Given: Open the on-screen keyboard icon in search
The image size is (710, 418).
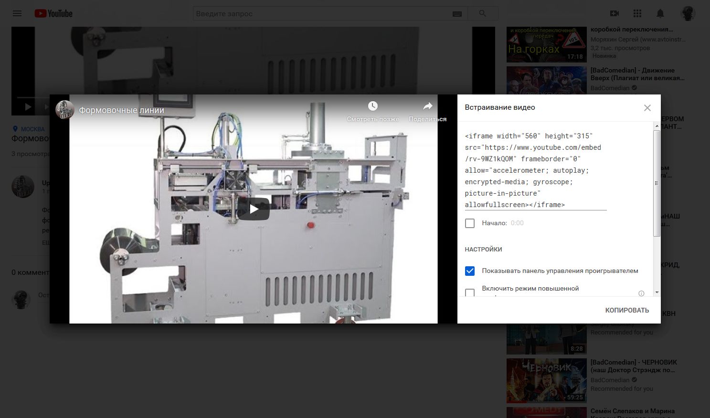Looking at the screenshot, I should (457, 14).
